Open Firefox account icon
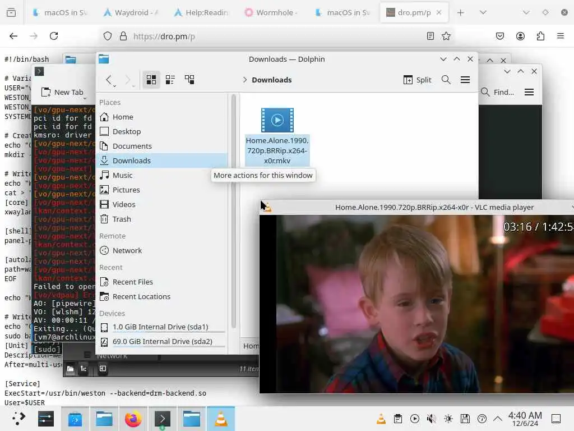This screenshot has width=574, height=431. [x=520, y=36]
